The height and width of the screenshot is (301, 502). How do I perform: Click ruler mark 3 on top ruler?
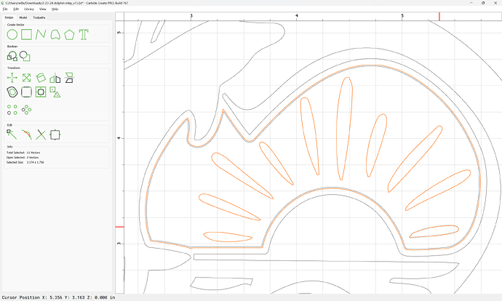191,16
